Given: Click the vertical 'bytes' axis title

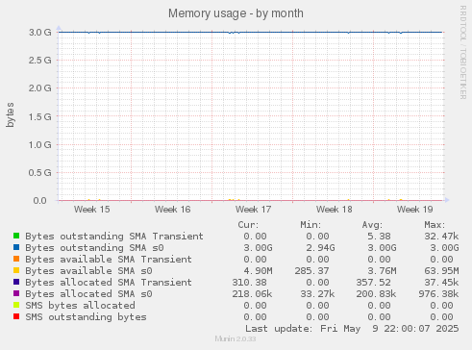Looking at the screenshot, I should point(10,114).
